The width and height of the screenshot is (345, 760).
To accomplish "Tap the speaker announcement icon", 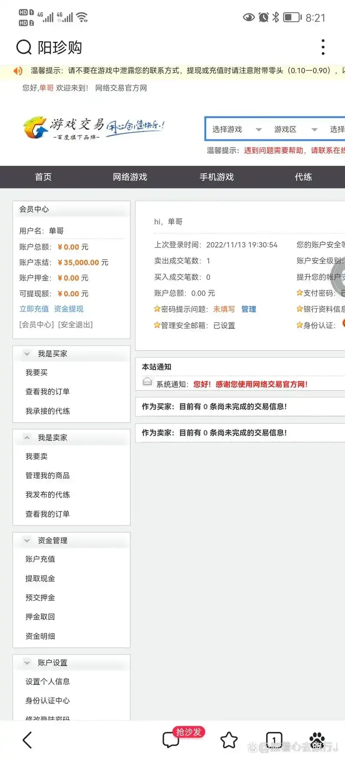I will point(18,71).
